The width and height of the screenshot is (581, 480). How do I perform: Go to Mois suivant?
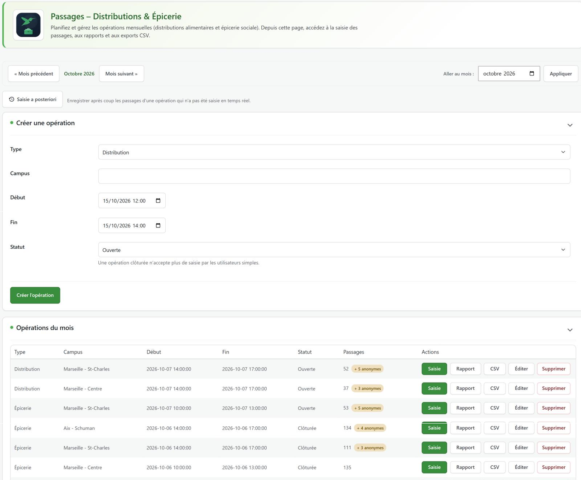tap(121, 74)
